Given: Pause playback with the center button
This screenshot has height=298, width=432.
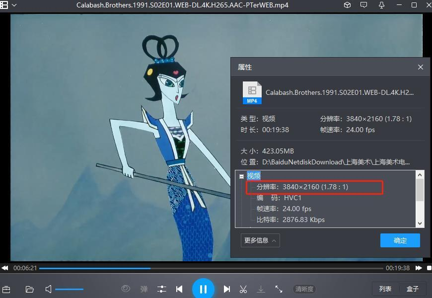Looking at the screenshot, I should pyautogui.click(x=204, y=289).
